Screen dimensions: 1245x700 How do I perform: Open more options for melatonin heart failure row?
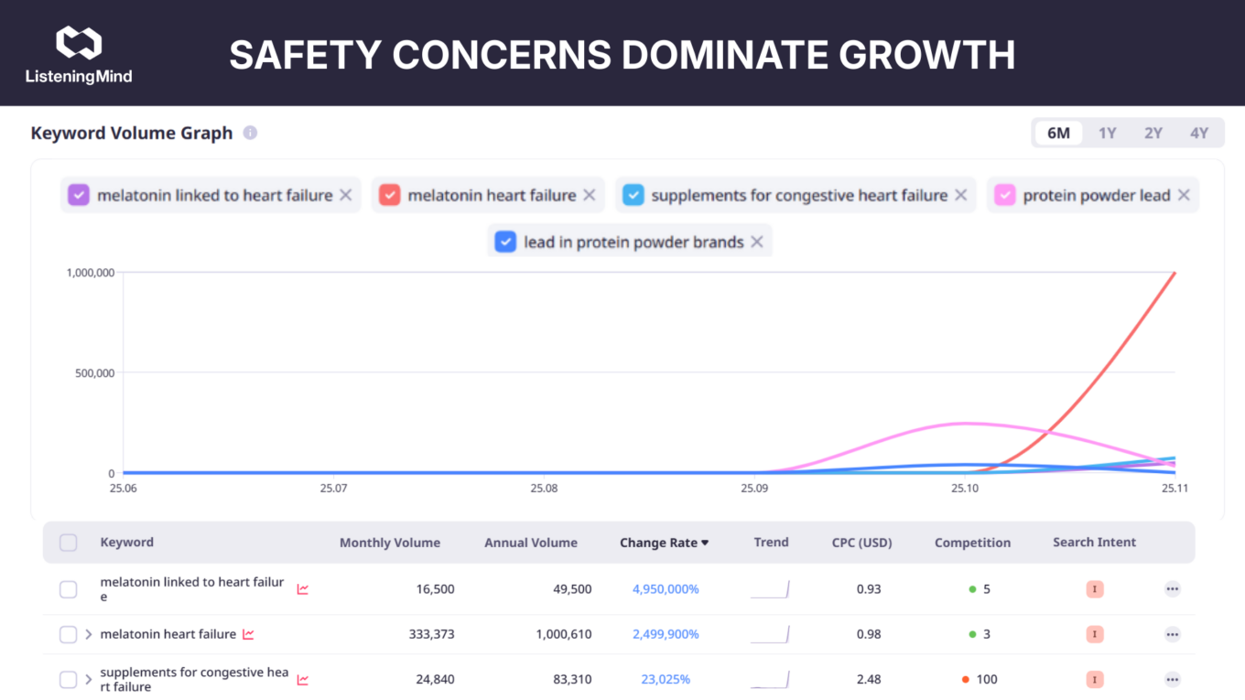click(x=1172, y=634)
